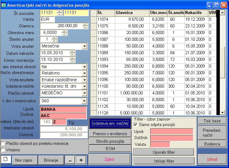Viewport: 229px width, 168px height.
Task: Expand the Način obrestovanja dropdown
Action: (84, 73)
